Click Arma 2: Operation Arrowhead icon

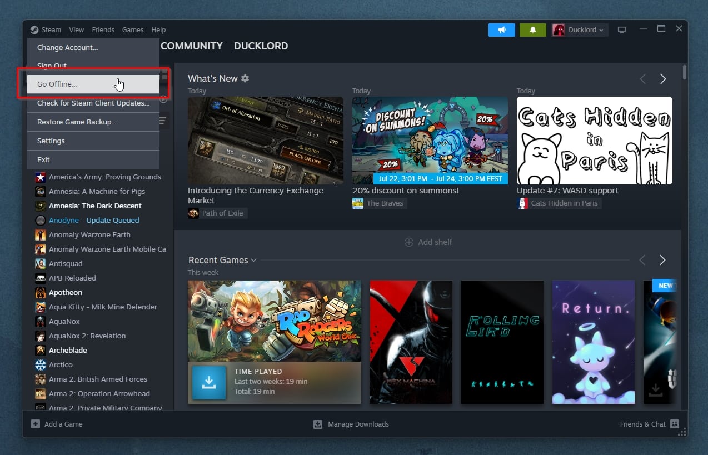[x=41, y=393]
